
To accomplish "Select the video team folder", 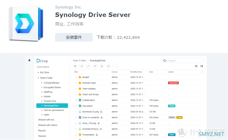I will click(46, 115).
